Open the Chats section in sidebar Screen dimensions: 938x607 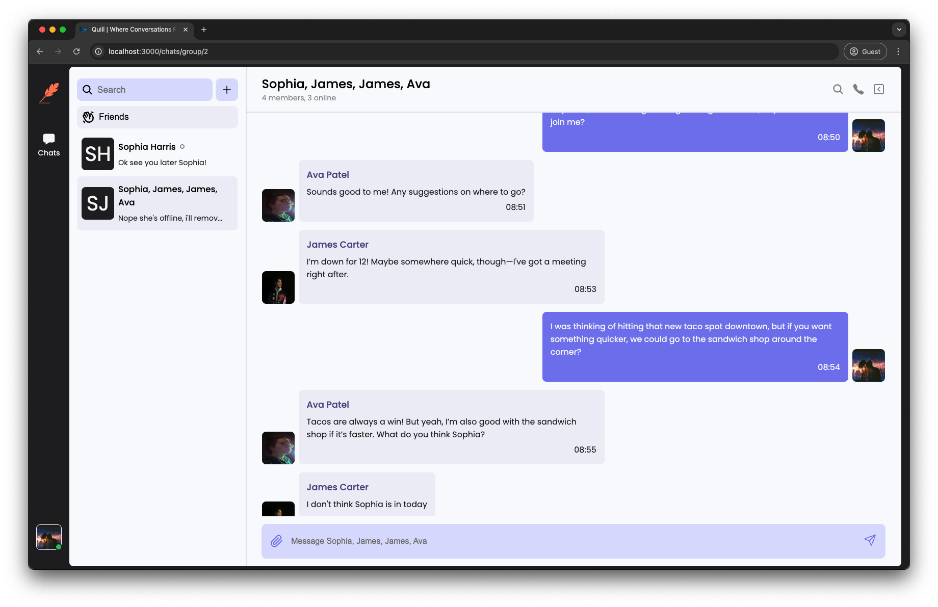pyautogui.click(x=49, y=145)
